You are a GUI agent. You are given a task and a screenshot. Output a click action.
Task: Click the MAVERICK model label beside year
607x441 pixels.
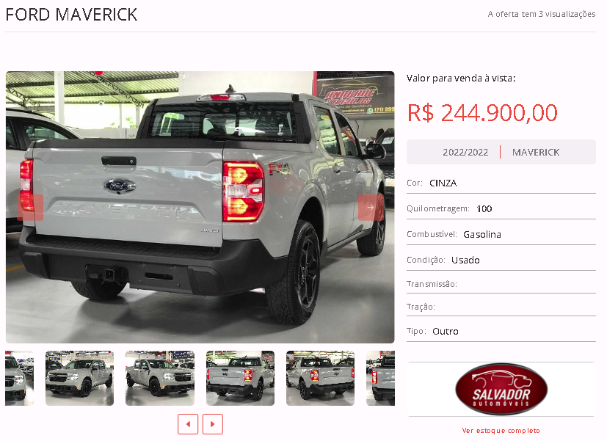click(536, 153)
